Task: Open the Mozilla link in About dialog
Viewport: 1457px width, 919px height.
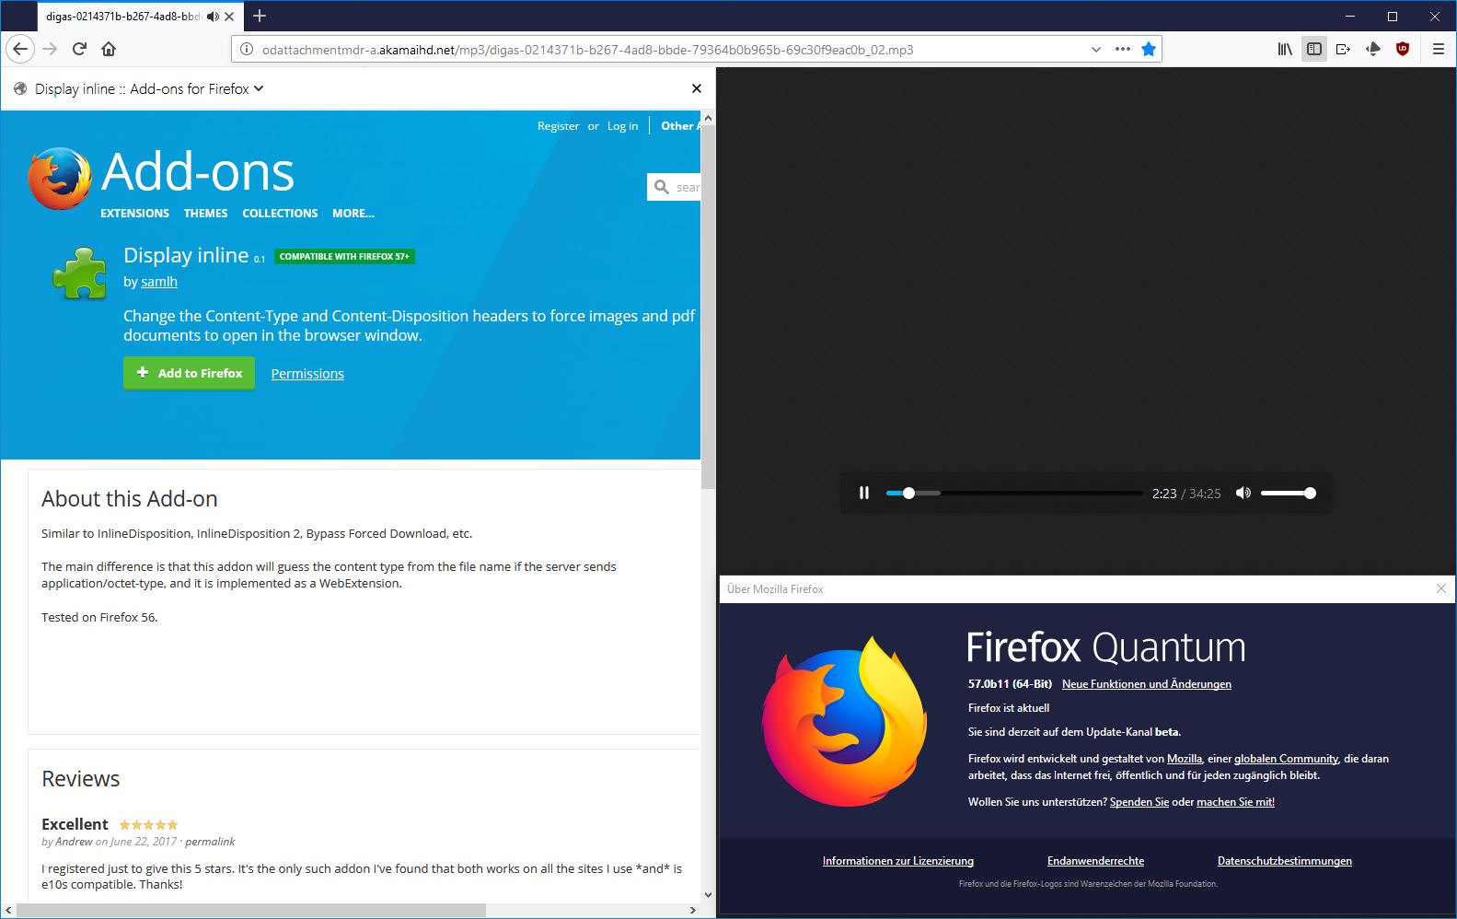Action: [1185, 759]
